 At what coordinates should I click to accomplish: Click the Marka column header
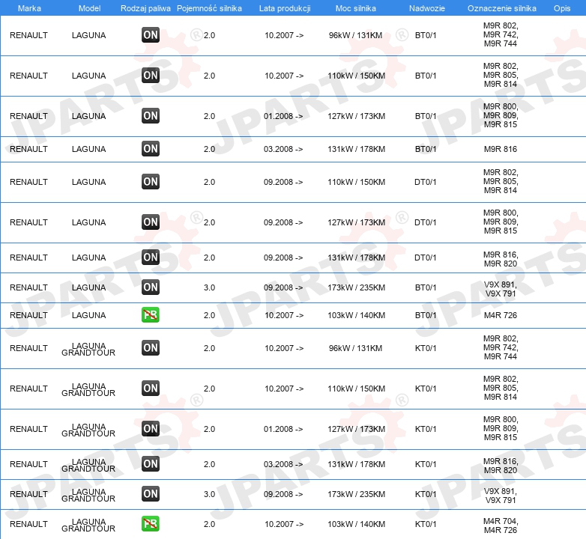[29, 8]
